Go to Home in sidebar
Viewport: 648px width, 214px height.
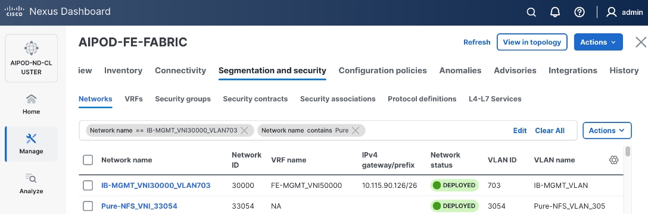click(x=32, y=105)
